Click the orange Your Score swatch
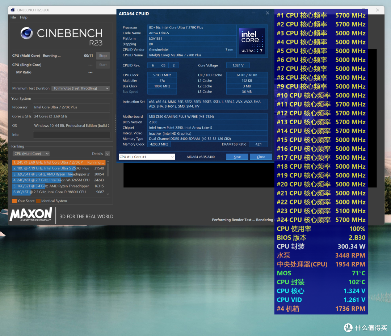 (x=14, y=201)
